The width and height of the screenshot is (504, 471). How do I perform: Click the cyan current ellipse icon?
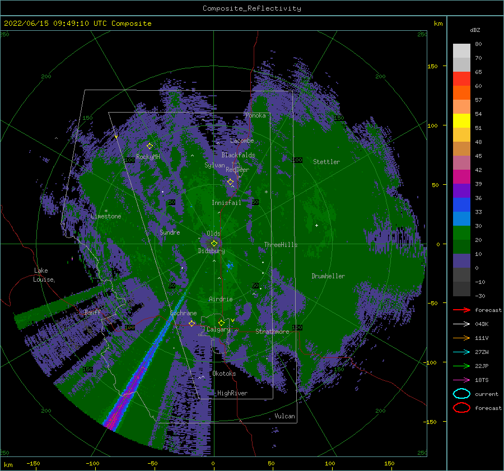point(461,394)
